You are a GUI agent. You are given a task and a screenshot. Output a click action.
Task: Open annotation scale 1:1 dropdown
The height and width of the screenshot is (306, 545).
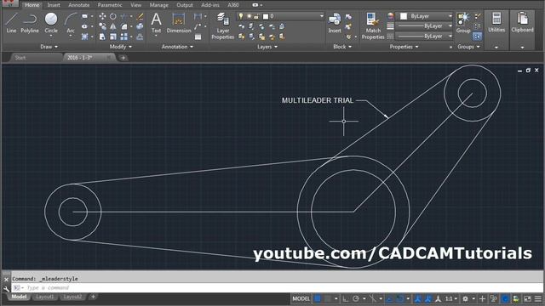click(450, 298)
